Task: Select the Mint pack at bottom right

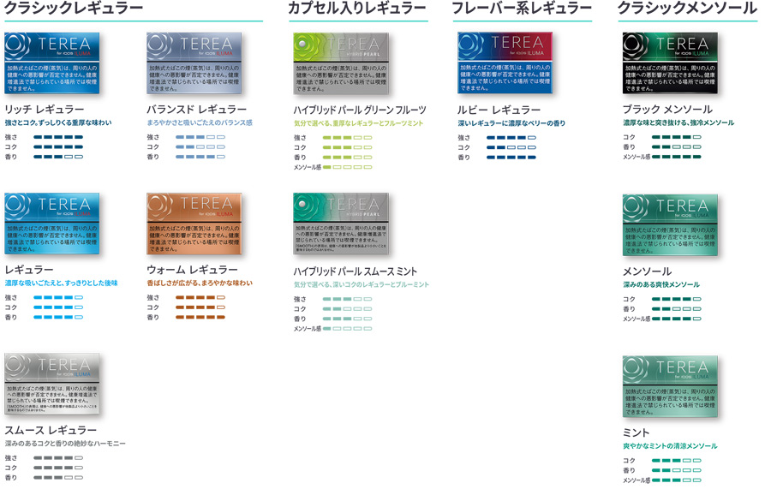Action: 670,386
